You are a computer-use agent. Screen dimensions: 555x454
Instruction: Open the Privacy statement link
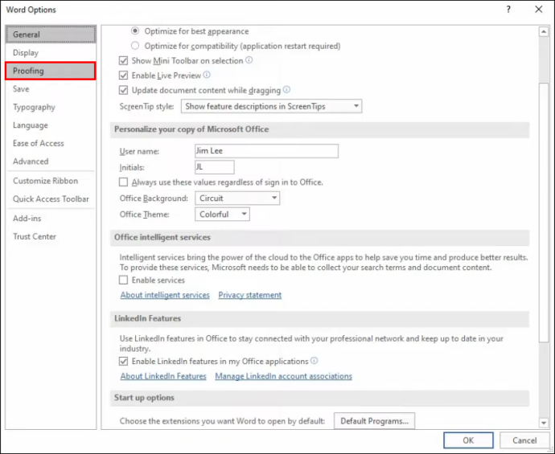[x=250, y=295]
